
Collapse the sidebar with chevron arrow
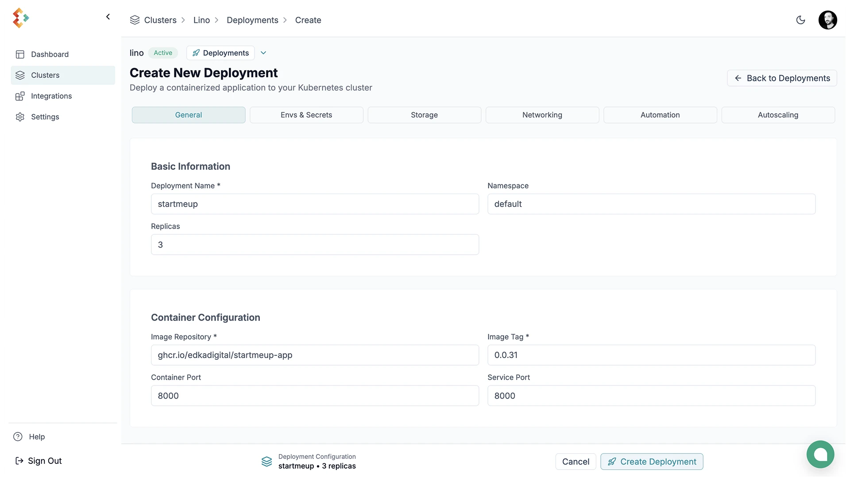pos(108,17)
